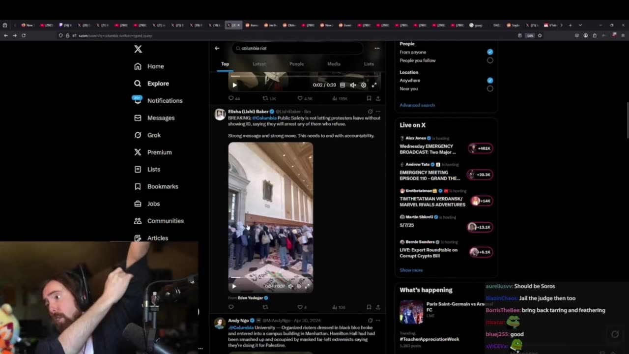Play the top video at 0:02 / 0:39
The image size is (629, 354).
coord(234,85)
